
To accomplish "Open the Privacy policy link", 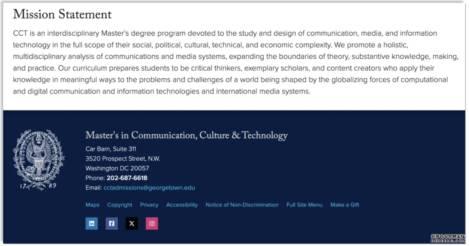I will click(149, 205).
